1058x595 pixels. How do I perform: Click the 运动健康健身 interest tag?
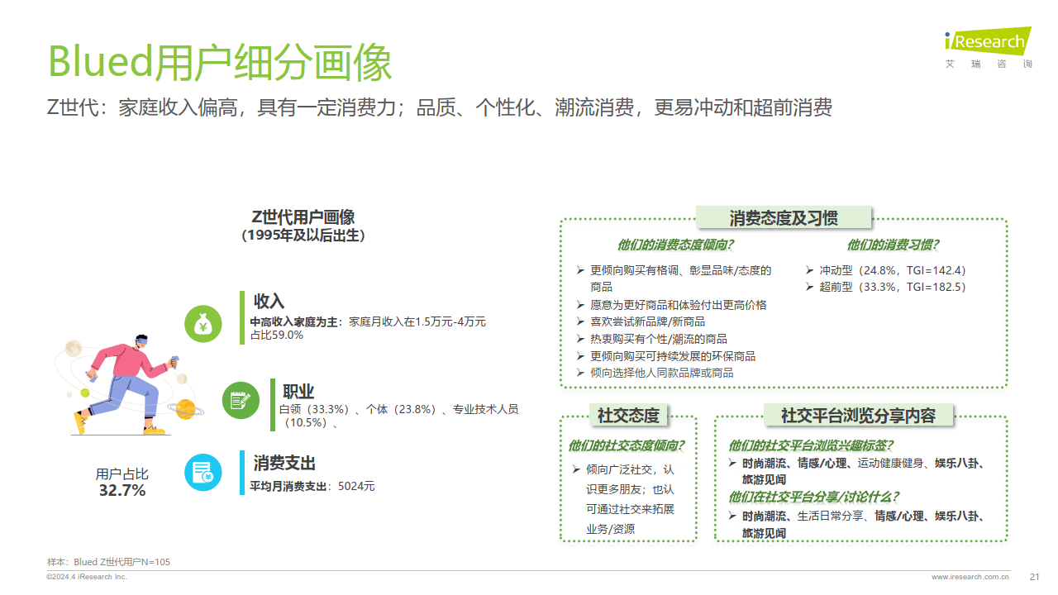(889, 464)
